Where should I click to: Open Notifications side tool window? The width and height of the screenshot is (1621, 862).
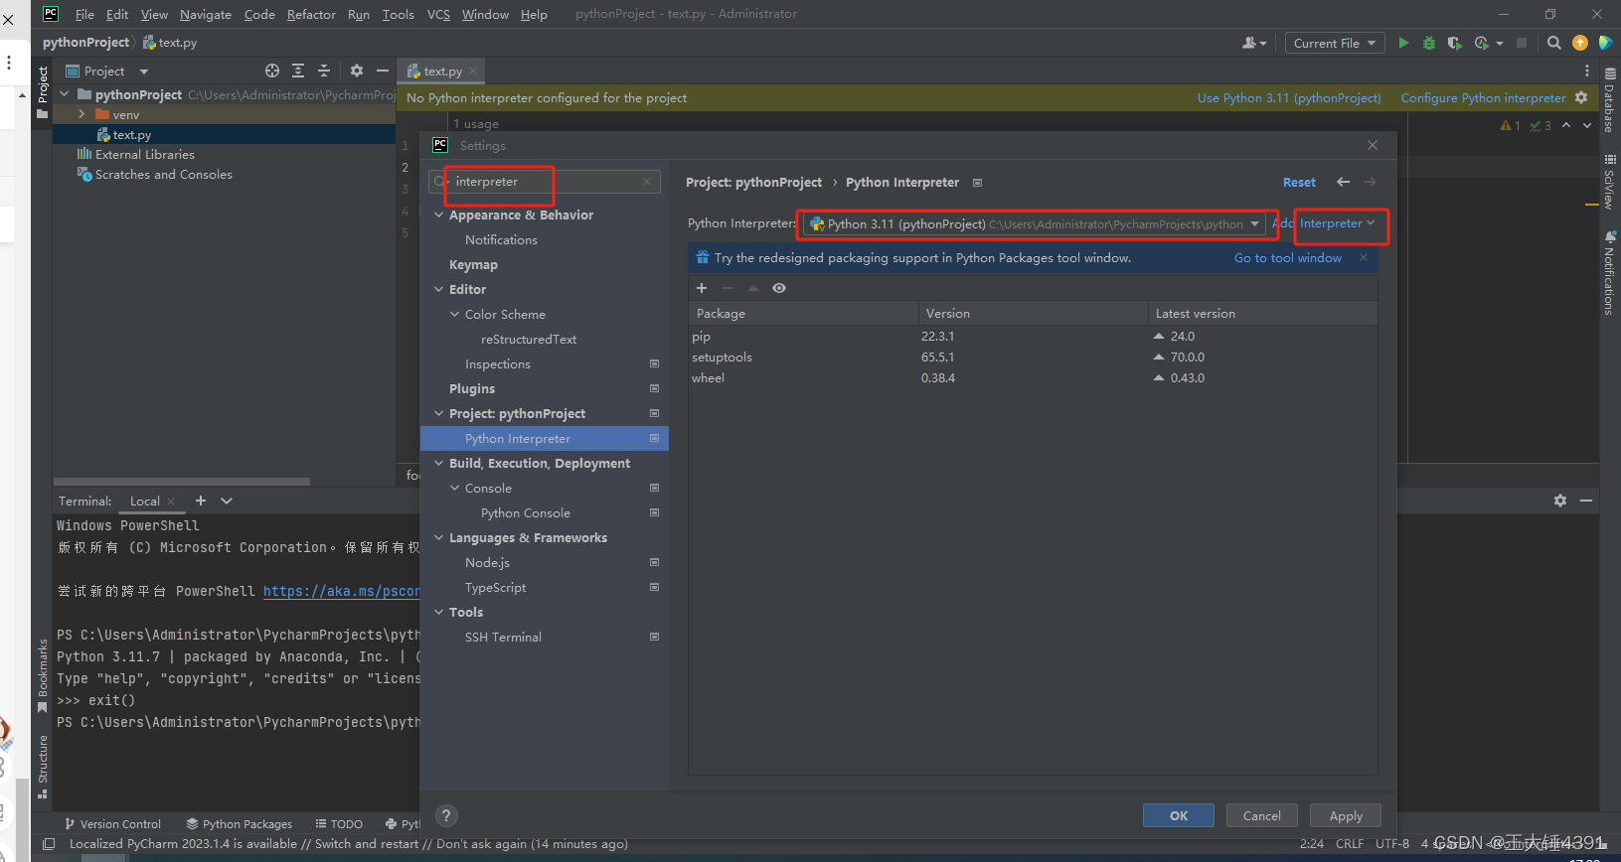point(1610,273)
